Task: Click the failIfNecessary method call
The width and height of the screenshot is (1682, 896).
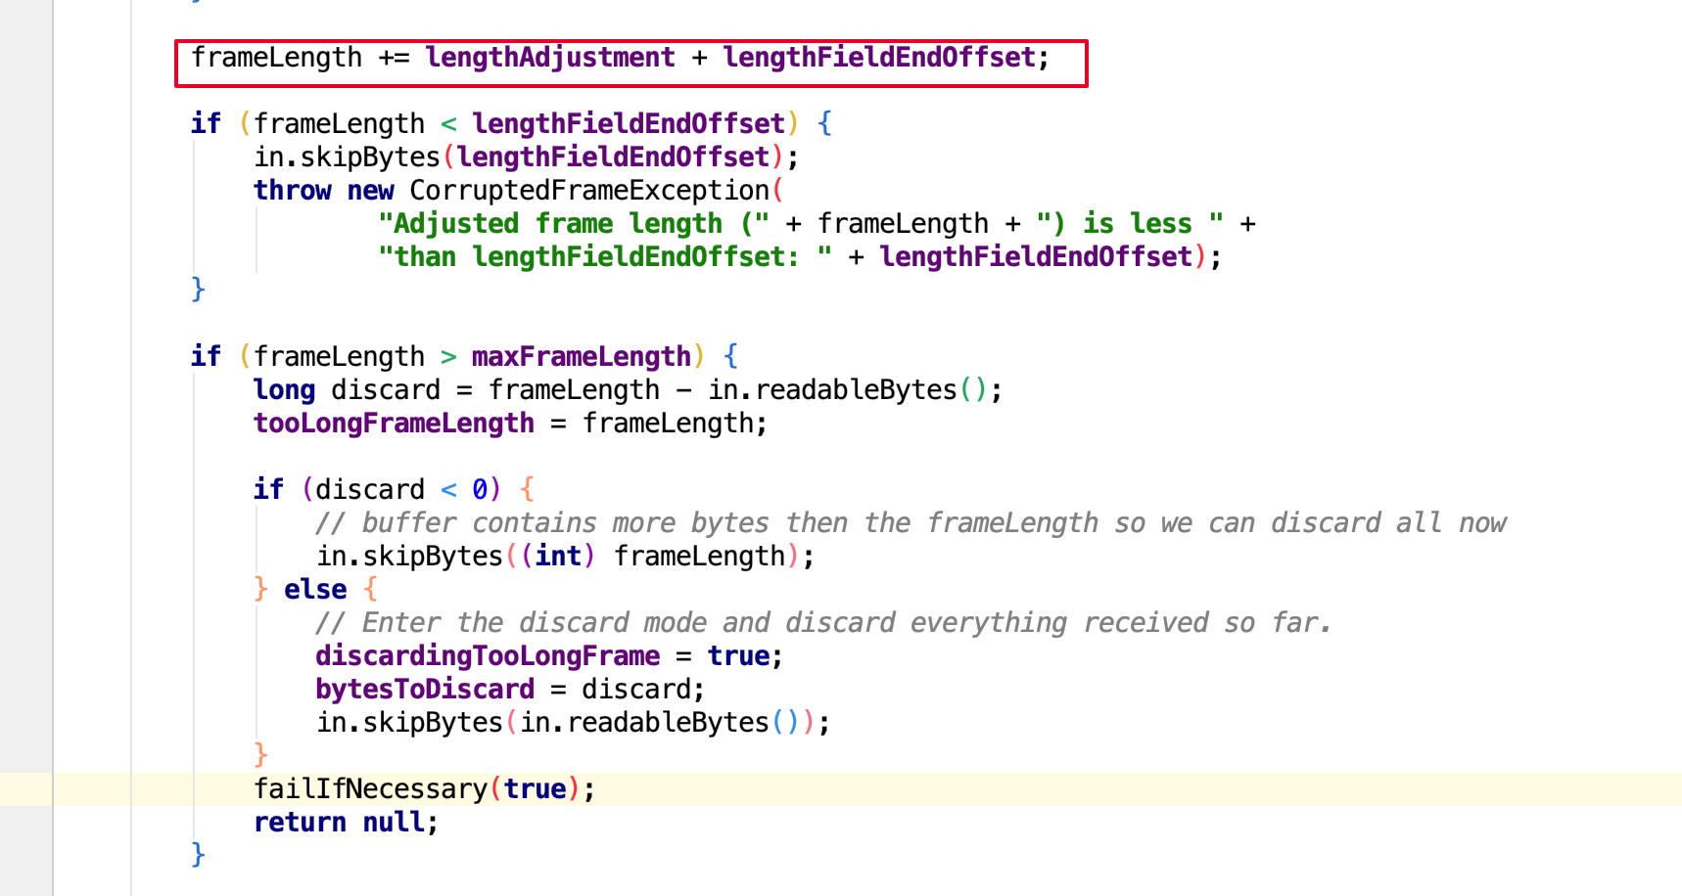Action: coord(370,789)
